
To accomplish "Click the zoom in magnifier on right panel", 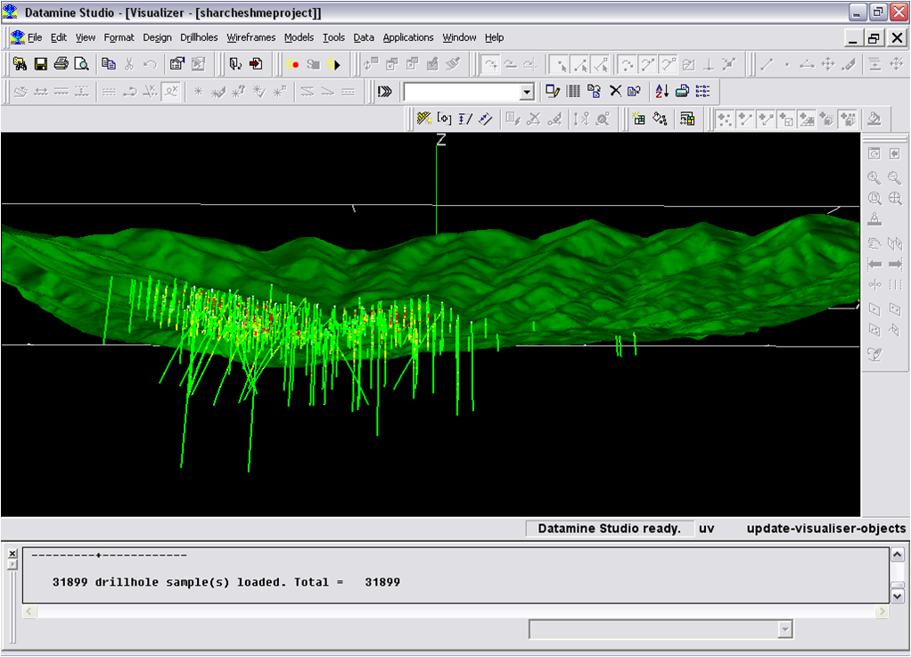I will (x=874, y=178).
